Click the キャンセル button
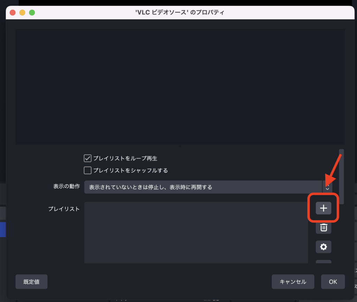Screen dimensions: 357x302 [293, 281]
